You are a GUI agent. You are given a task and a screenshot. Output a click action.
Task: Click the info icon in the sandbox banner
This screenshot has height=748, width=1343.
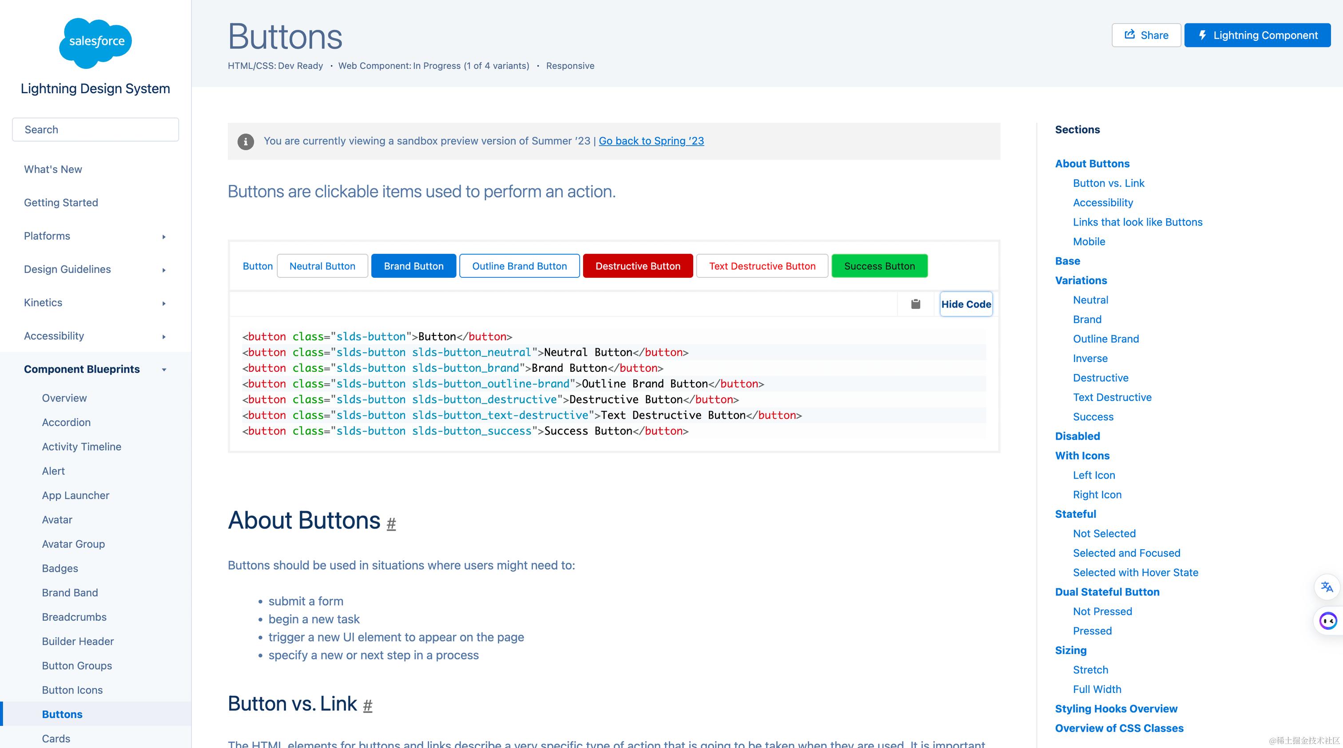(x=246, y=141)
